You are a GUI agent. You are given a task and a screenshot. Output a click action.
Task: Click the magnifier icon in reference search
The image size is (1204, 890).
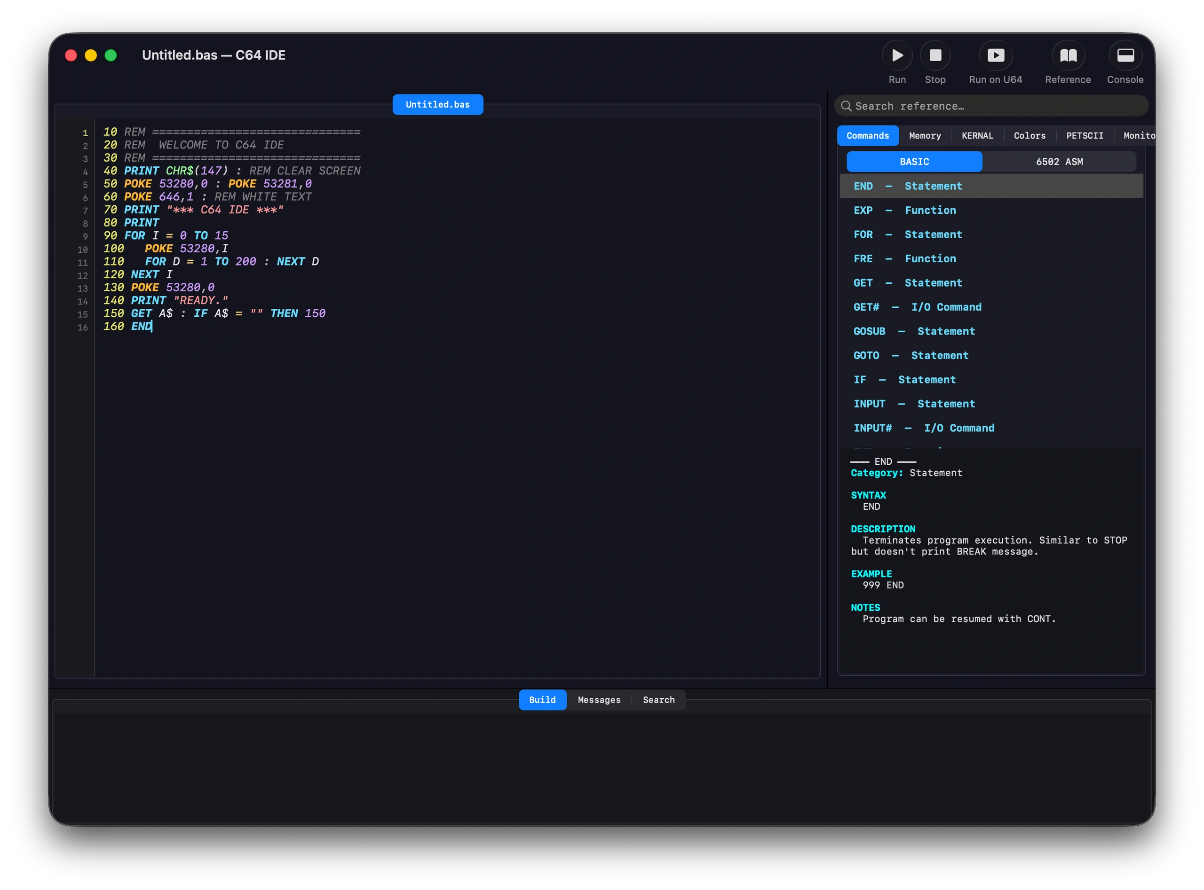(846, 106)
